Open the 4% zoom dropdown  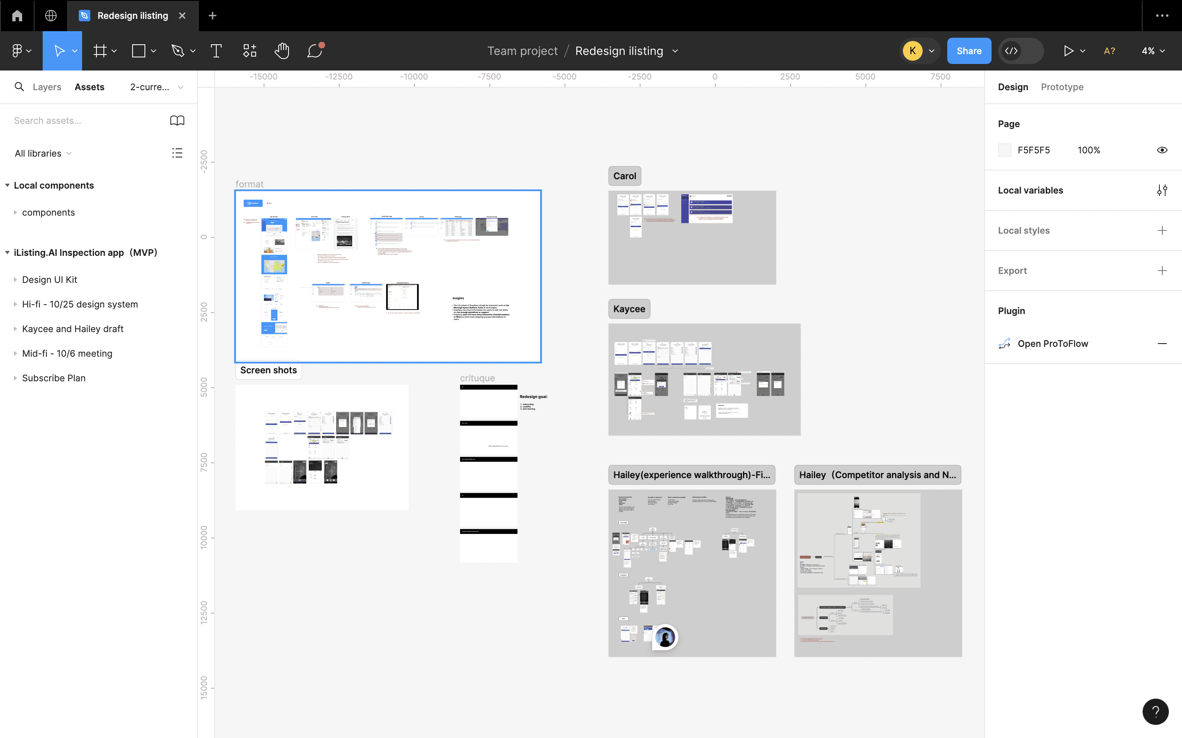1153,51
